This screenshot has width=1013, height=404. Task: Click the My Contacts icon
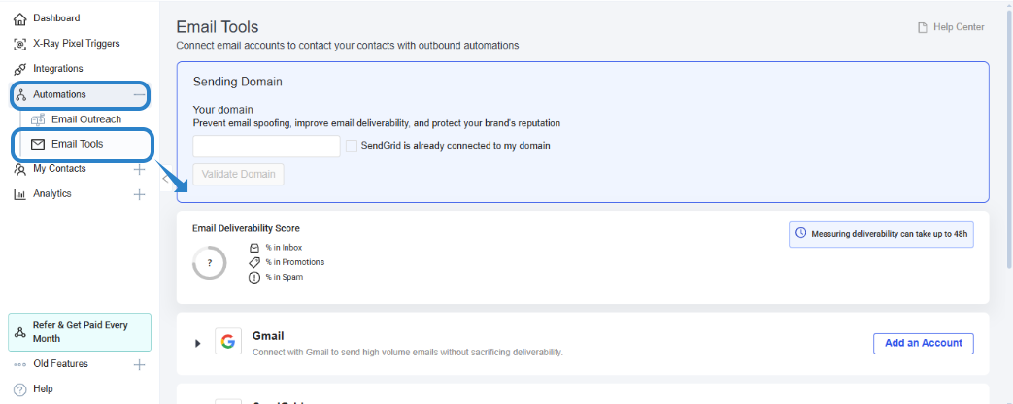pos(19,169)
